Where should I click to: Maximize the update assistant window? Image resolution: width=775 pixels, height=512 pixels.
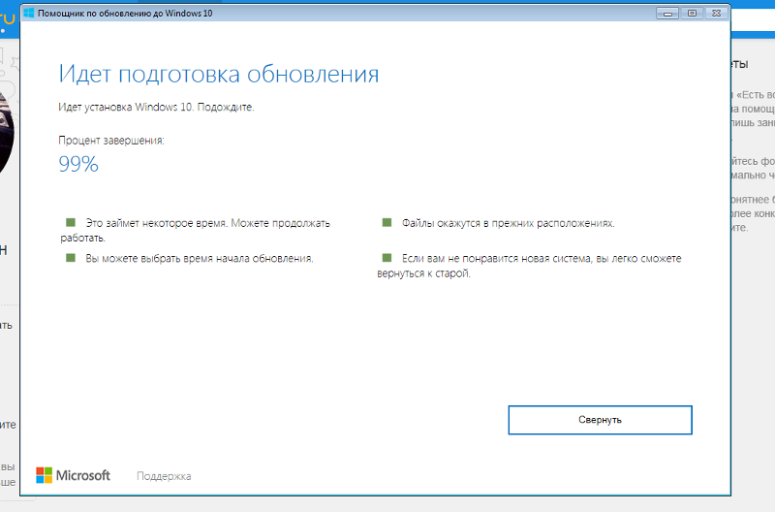[692, 14]
